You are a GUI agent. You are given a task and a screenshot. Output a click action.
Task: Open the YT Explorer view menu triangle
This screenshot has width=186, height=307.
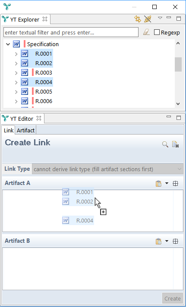coord(160,18)
